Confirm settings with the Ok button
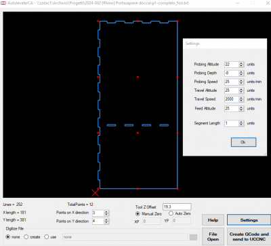This screenshot has width=271, height=246. click(243, 142)
